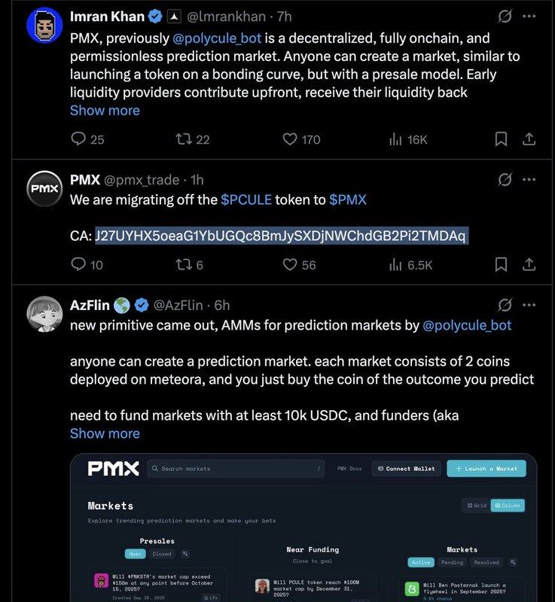Screen dimensions: 555x602
Task: Repost Imran Khan's PMX tweet
Action: 183,139
